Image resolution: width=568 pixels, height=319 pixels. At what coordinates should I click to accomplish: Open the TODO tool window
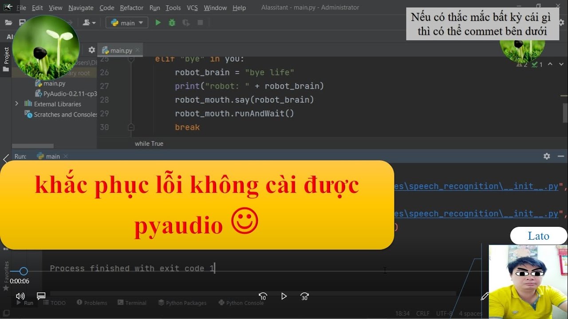(55, 303)
